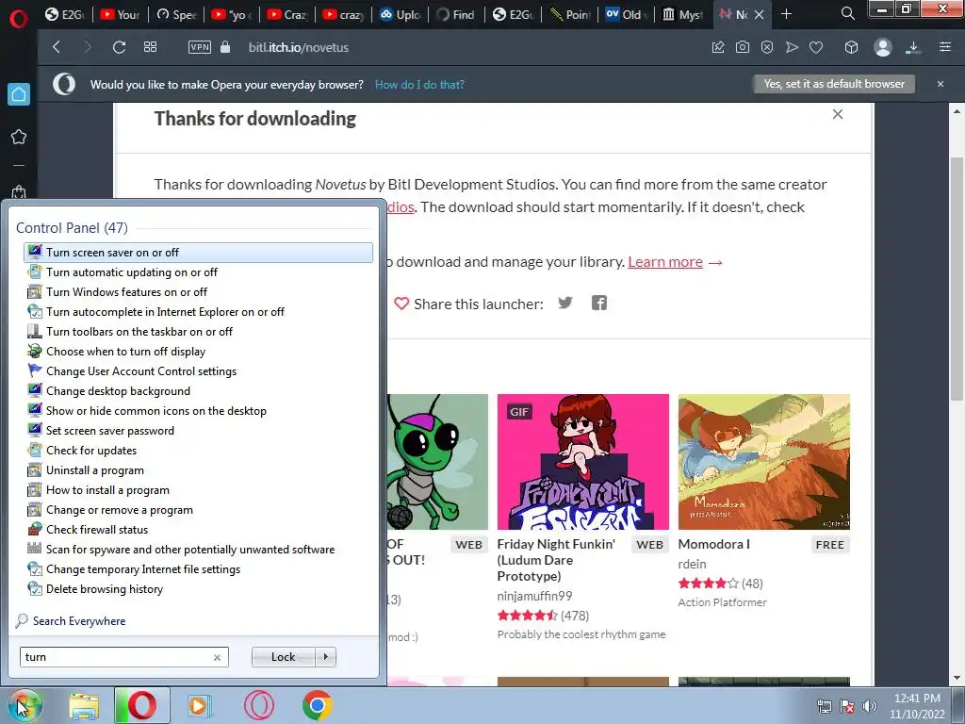Click the sidebar bookmarks star icon

point(19,137)
